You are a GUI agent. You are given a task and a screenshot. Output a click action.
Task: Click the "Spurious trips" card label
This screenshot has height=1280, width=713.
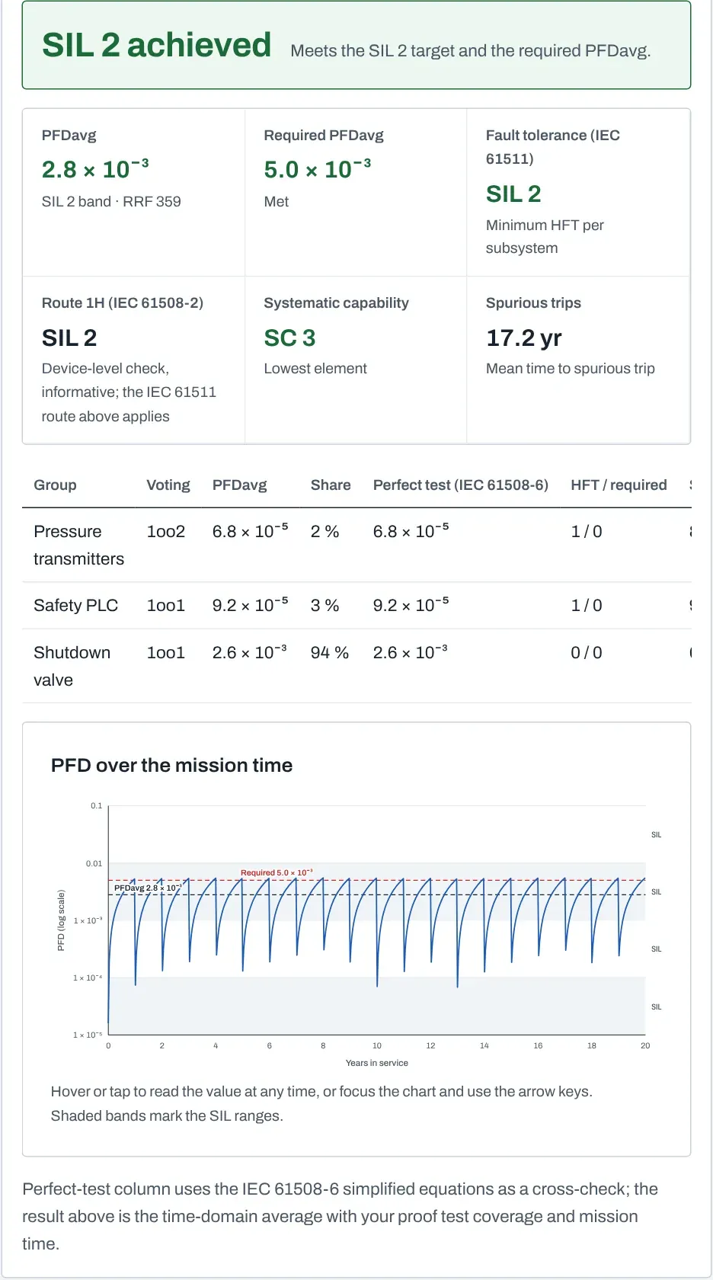tap(533, 303)
